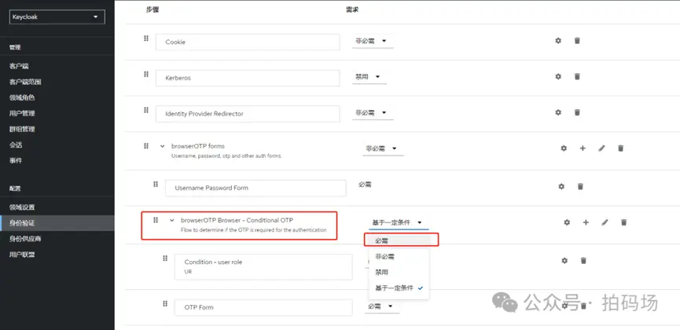Open OTP Form requirement dropdown
This screenshot has width=680, height=330.
point(382,306)
